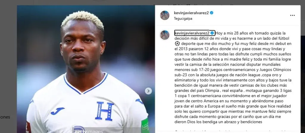
Task: Click dimmed background left of the post
Action: pyautogui.click(x=8, y=58)
